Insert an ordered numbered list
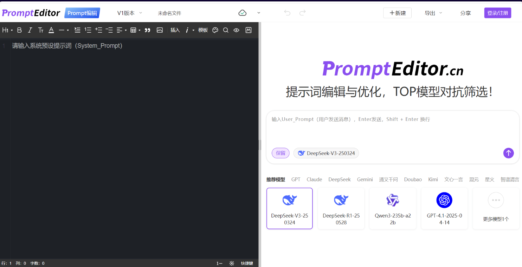The image size is (522, 267). pos(88,30)
